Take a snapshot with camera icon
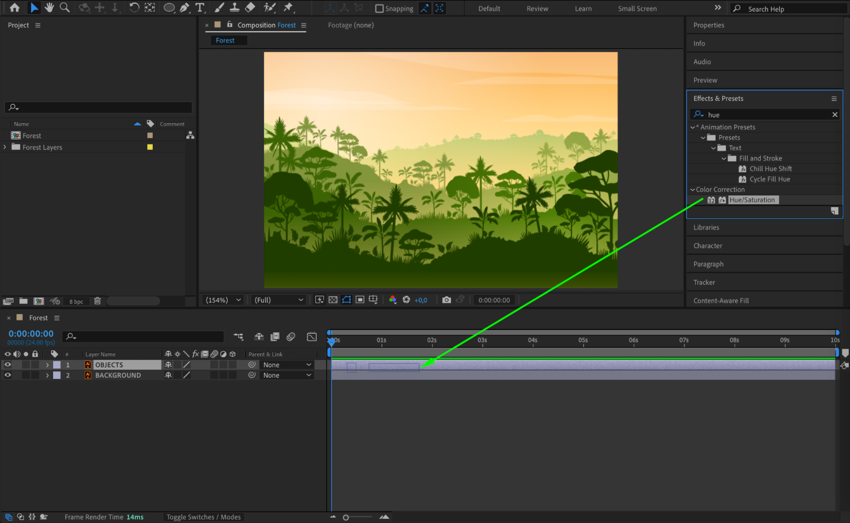Viewport: 850px width, 523px height. coord(446,300)
